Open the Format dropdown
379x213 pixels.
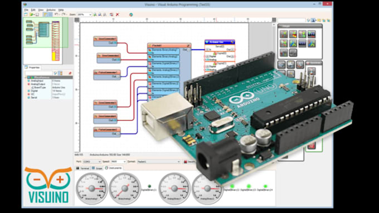159,162
